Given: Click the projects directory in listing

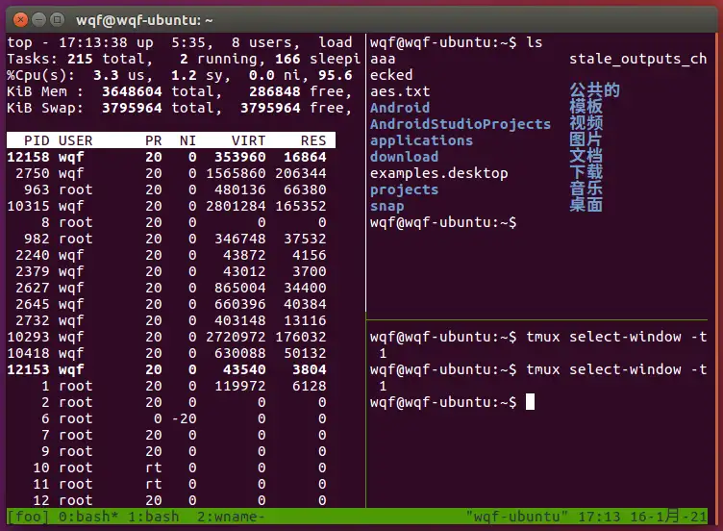Looking at the screenshot, I should (403, 190).
